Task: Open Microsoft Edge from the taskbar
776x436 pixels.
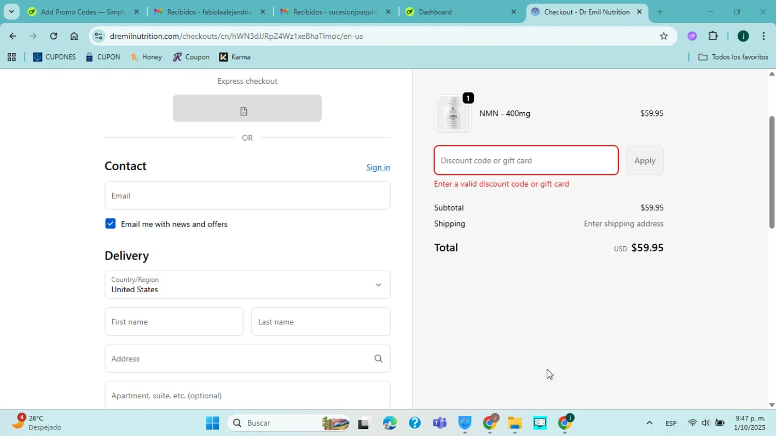Action: pos(390,423)
